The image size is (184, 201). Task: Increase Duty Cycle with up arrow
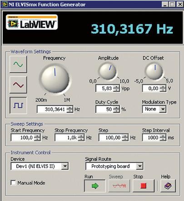tap(116, 108)
